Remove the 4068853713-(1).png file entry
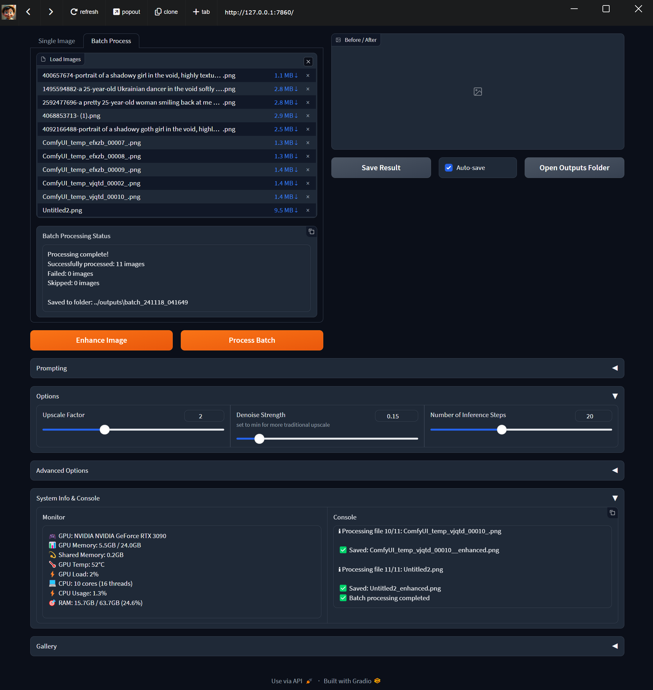This screenshot has height=690, width=653. 308,116
